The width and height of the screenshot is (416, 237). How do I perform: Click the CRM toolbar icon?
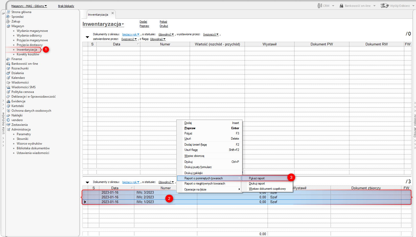pyautogui.click(x=319, y=6)
